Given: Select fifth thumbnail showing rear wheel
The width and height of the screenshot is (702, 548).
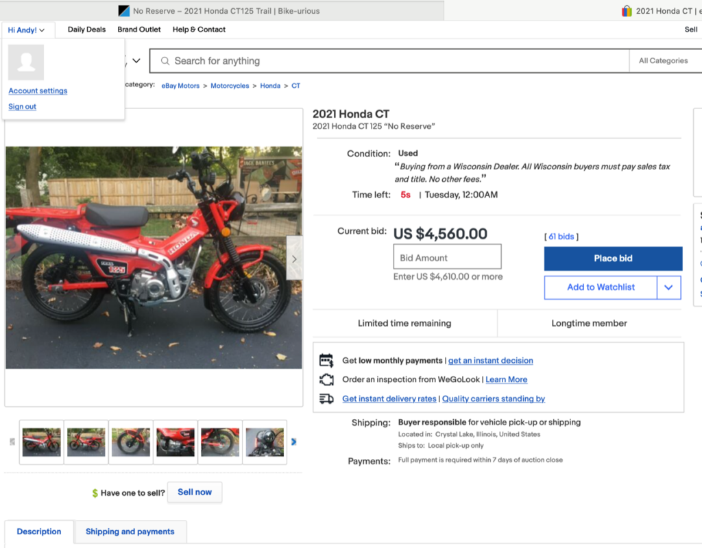Looking at the screenshot, I should pos(220,442).
